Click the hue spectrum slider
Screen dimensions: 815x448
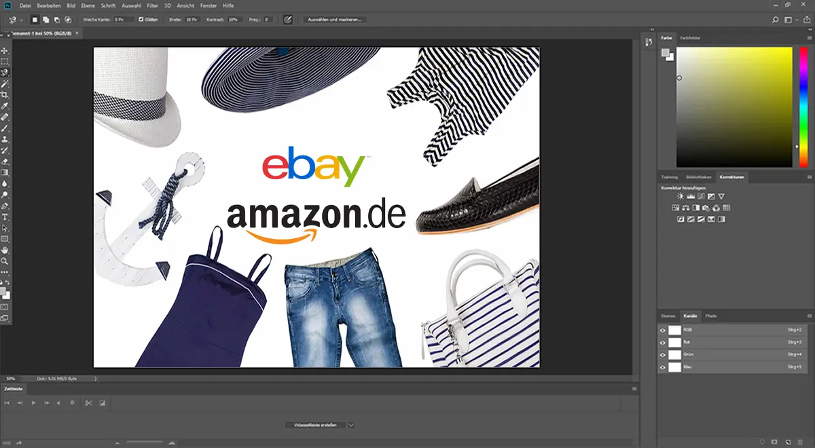point(802,107)
